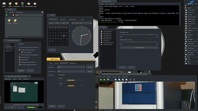Open the Decorator dropdown in Appearance
This screenshot has height=111, width=198.
point(71,67)
